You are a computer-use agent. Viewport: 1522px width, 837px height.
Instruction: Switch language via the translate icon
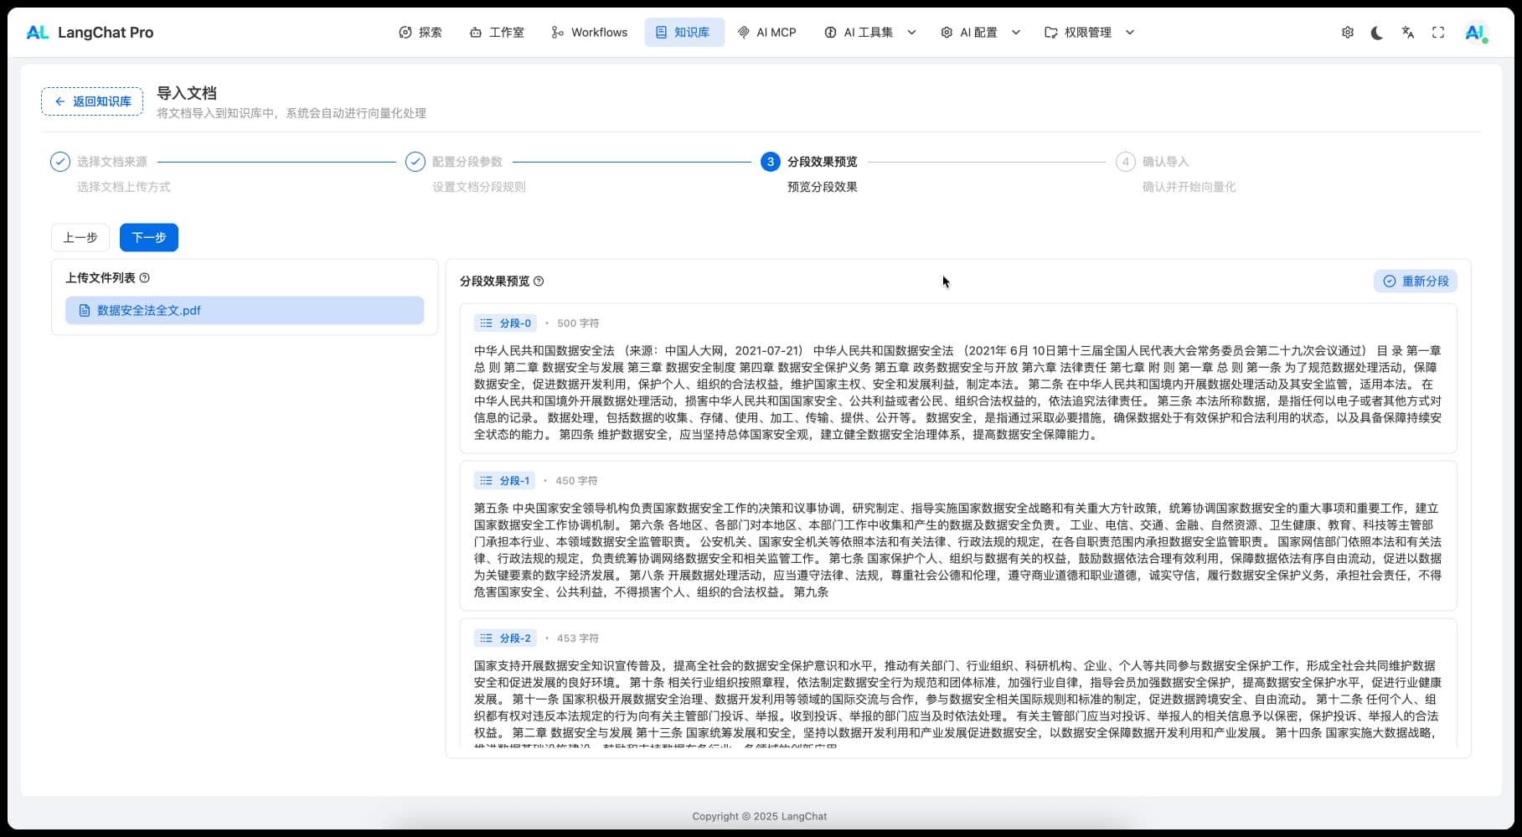1408,32
